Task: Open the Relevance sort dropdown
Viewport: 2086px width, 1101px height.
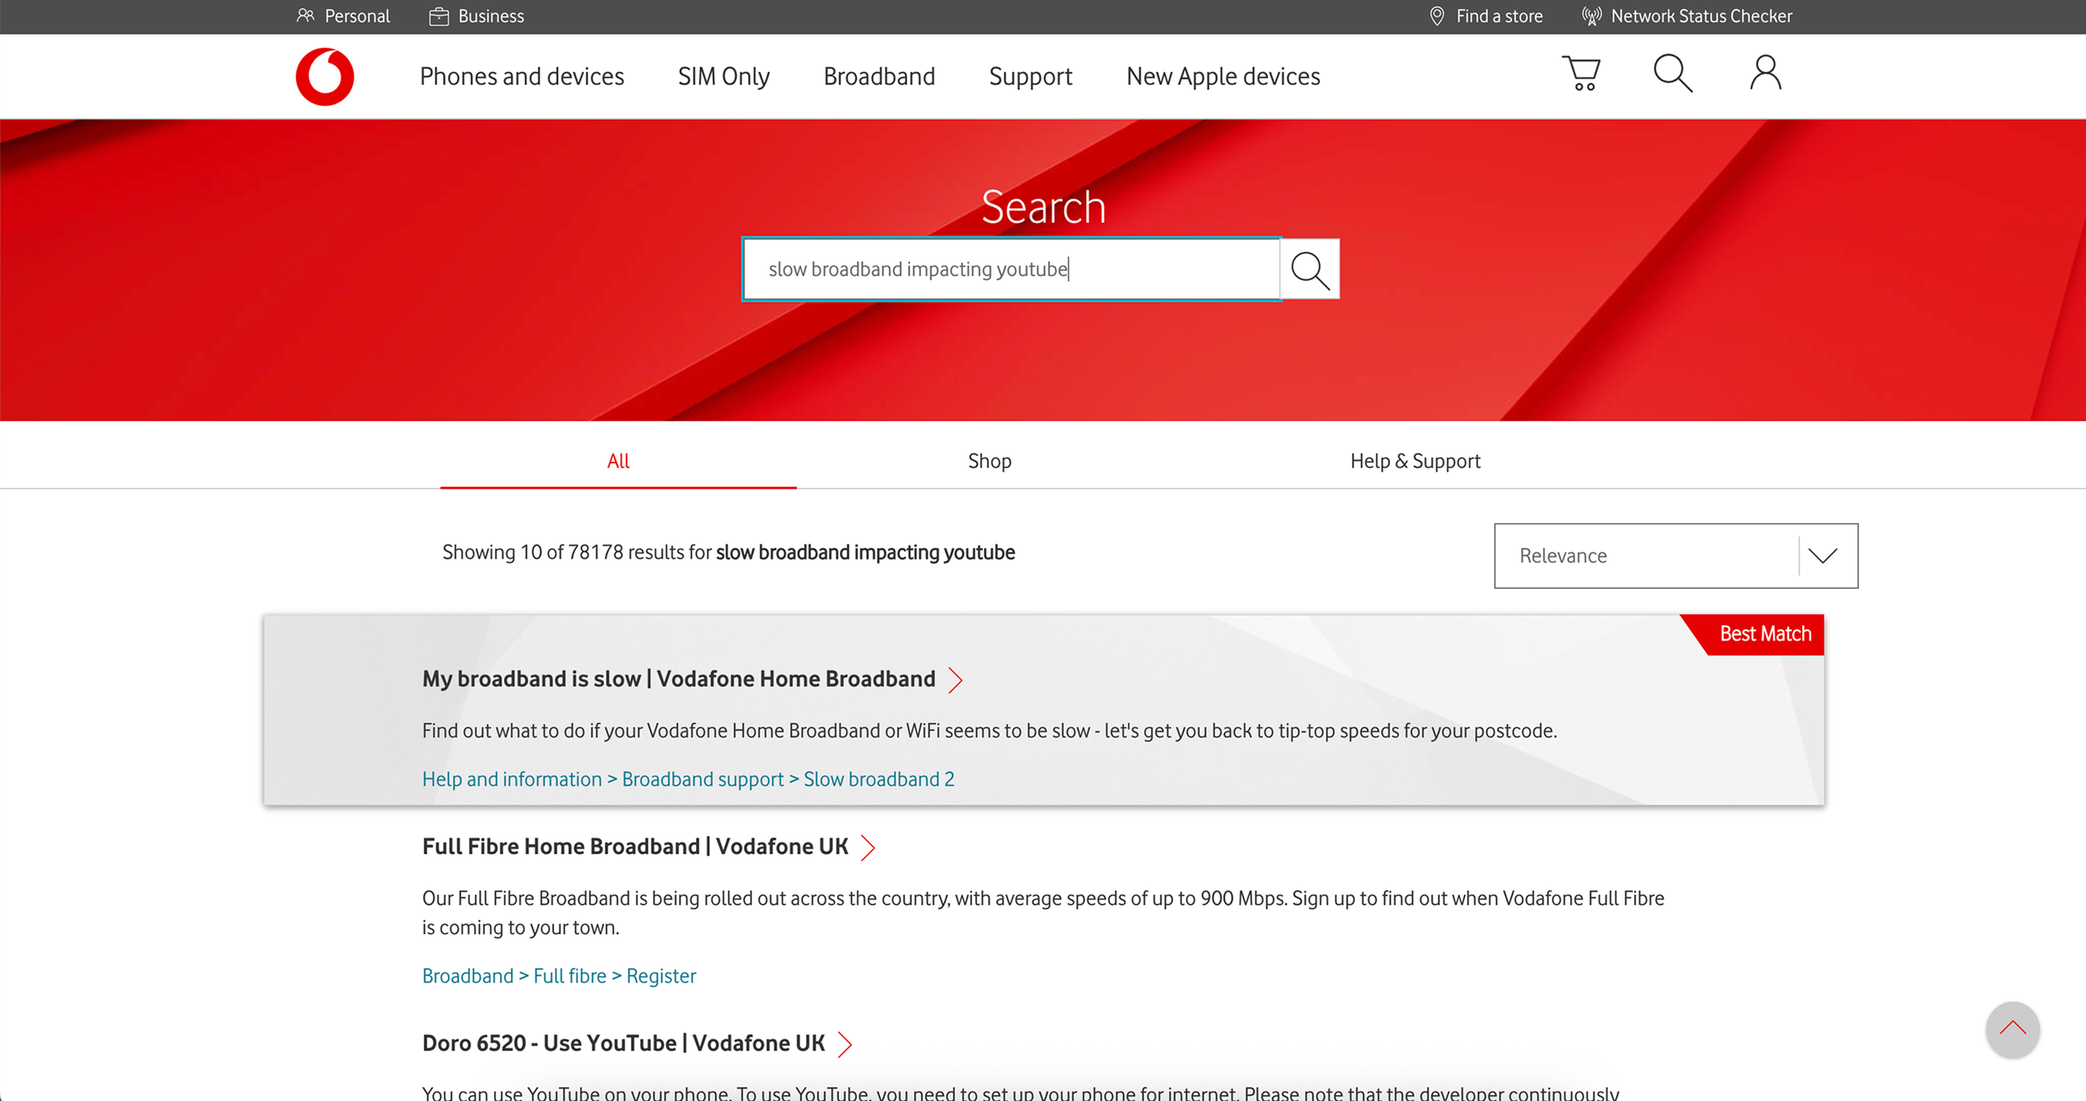Action: coord(1675,556)
